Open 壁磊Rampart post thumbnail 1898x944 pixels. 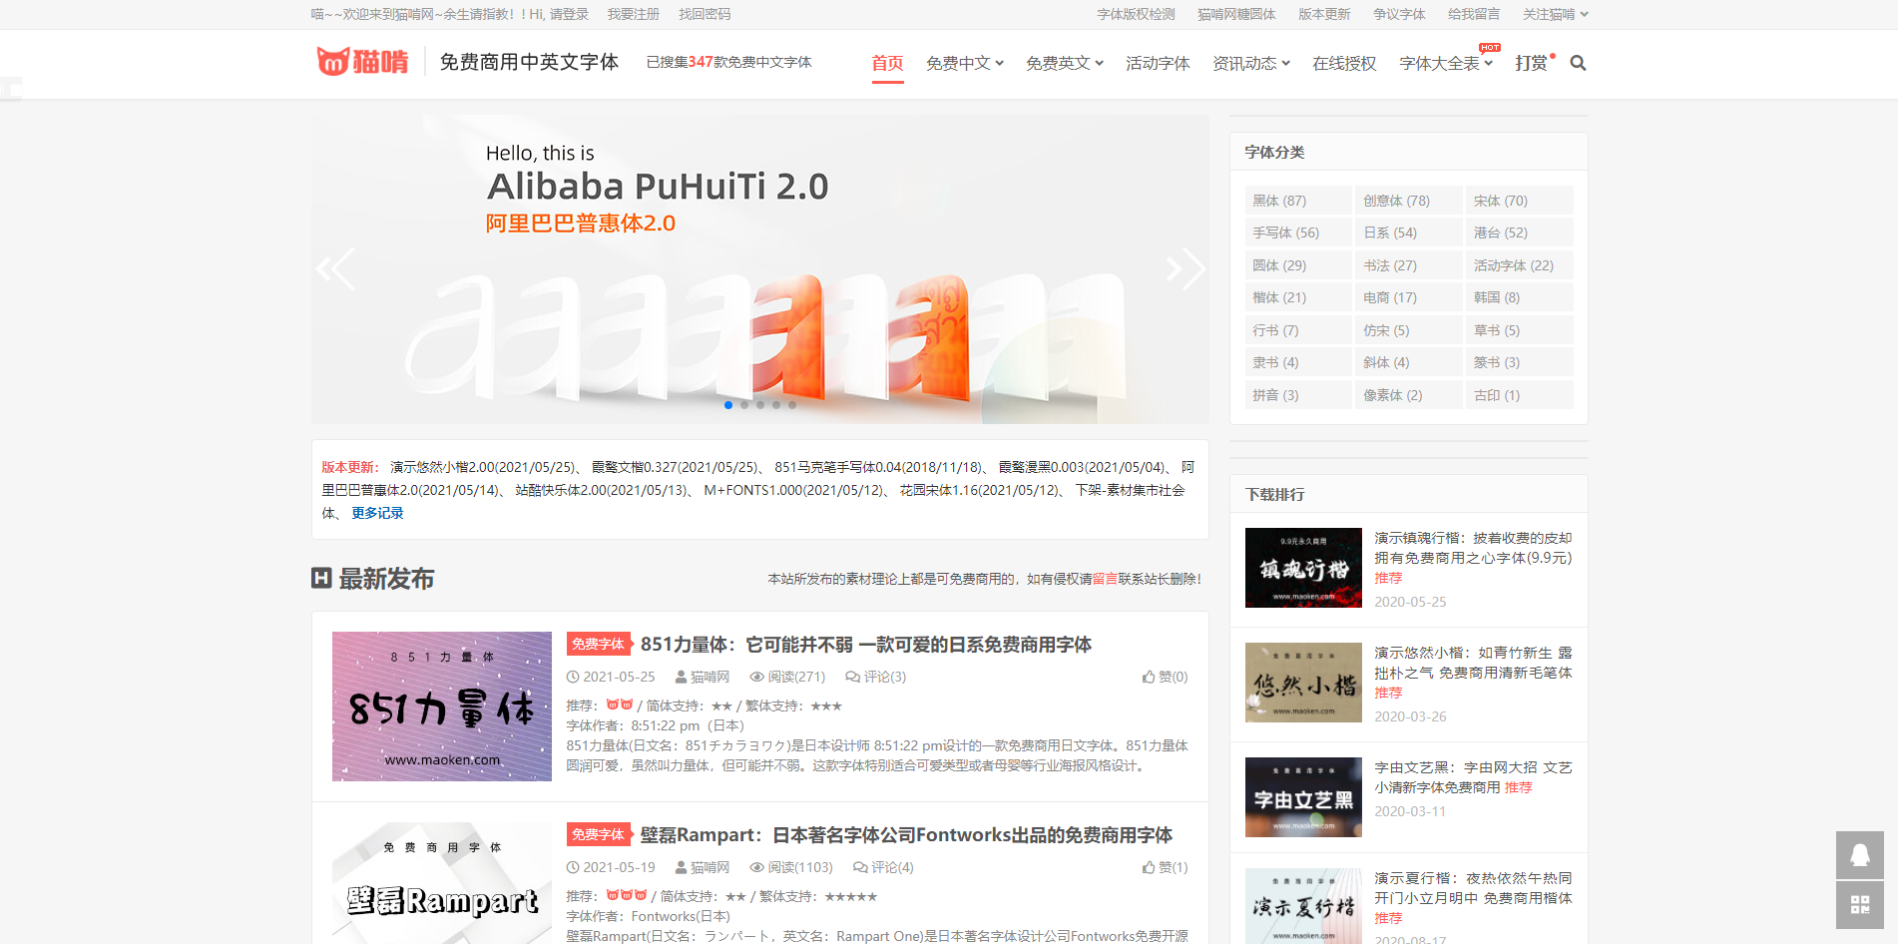coord(442,883)
